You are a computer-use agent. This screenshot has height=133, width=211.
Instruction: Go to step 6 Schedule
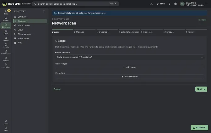coord(174,31)
